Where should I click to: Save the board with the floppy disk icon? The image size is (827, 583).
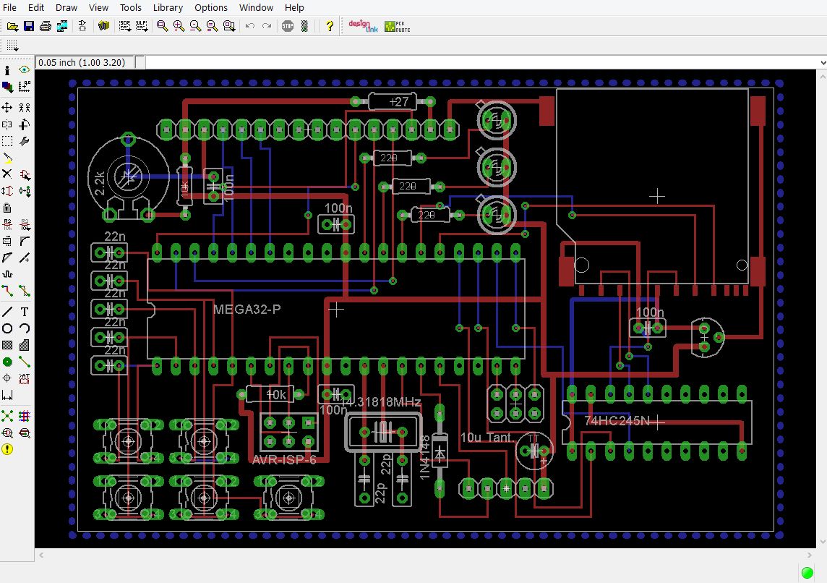29,26
